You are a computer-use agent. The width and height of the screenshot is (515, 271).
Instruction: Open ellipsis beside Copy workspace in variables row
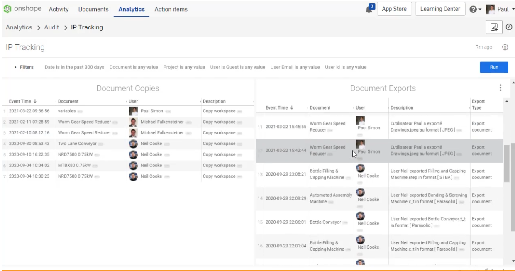coord(239,111)
